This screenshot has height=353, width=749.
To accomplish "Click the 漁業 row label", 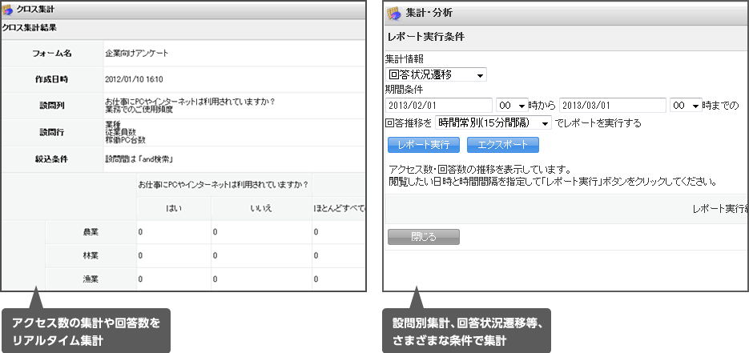I will coord(91,279).
